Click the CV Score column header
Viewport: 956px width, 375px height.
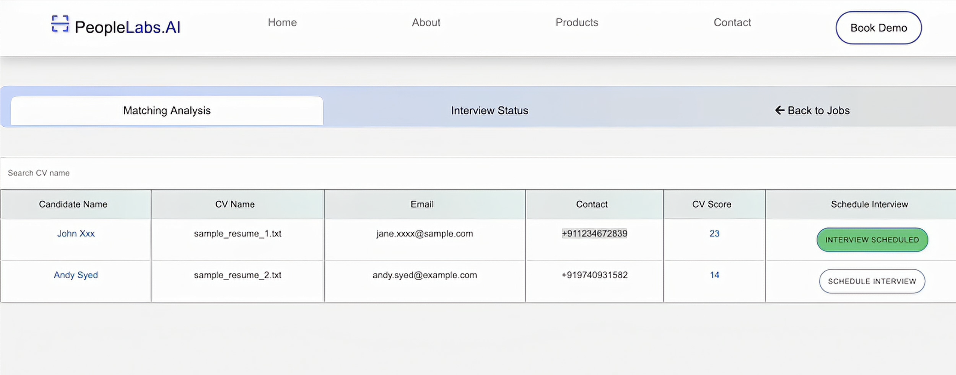712,204
